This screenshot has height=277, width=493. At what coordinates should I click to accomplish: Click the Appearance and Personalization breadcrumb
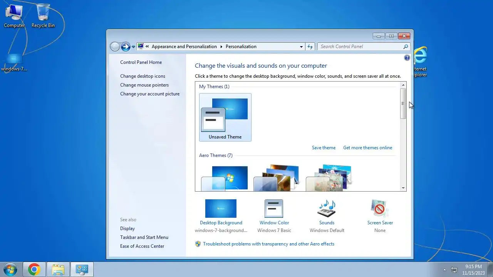tap(184, 47)
